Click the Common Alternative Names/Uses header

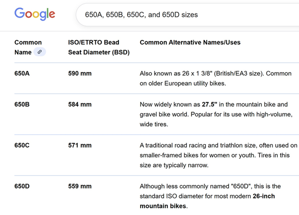pos(190,42)
